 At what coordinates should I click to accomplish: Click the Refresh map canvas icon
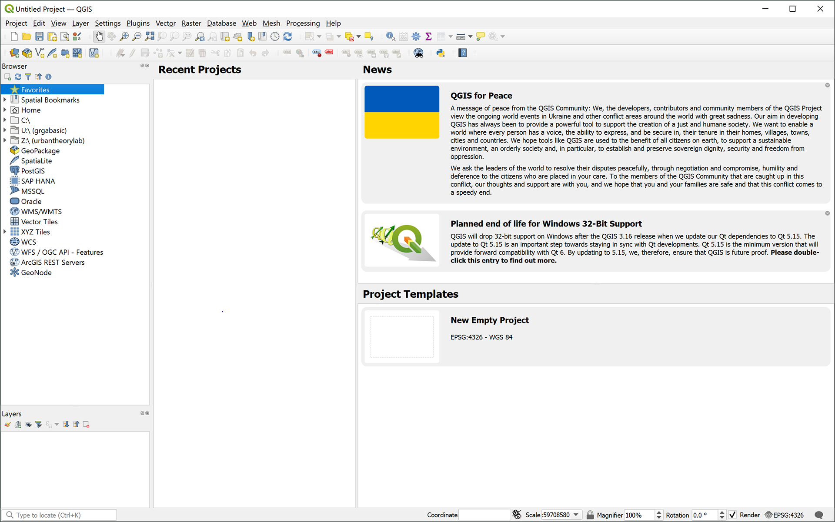287,37
